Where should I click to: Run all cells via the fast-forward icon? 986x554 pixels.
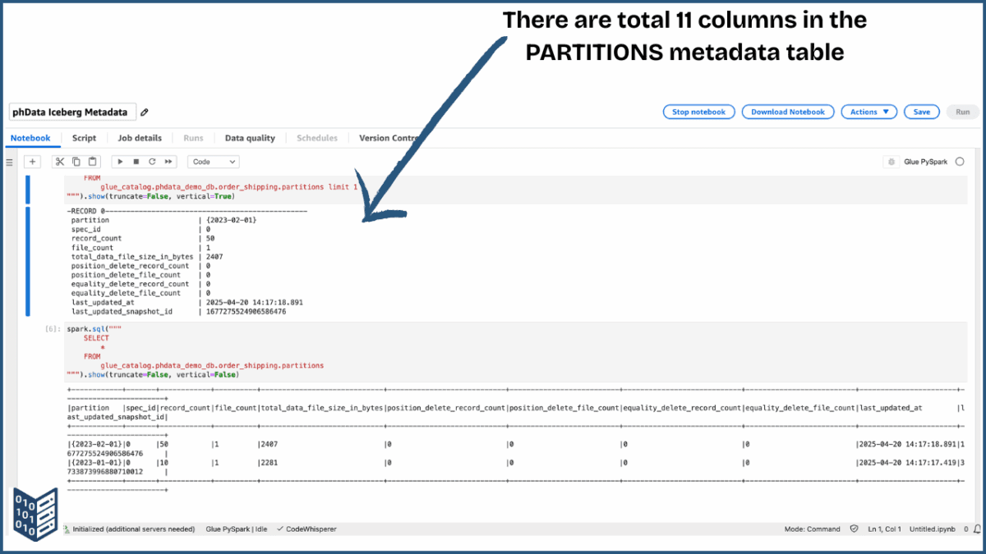tap(168, 161)
